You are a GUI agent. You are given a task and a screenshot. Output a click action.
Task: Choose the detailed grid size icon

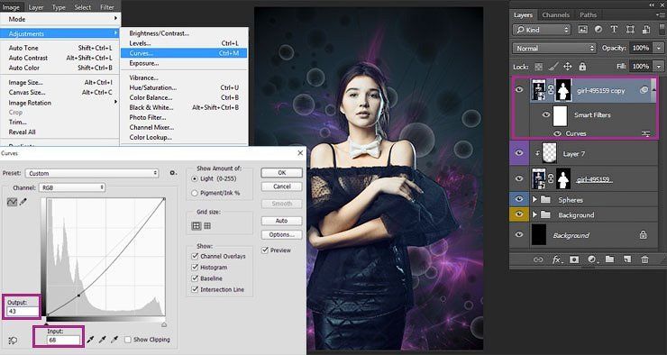tap(207, 226)
